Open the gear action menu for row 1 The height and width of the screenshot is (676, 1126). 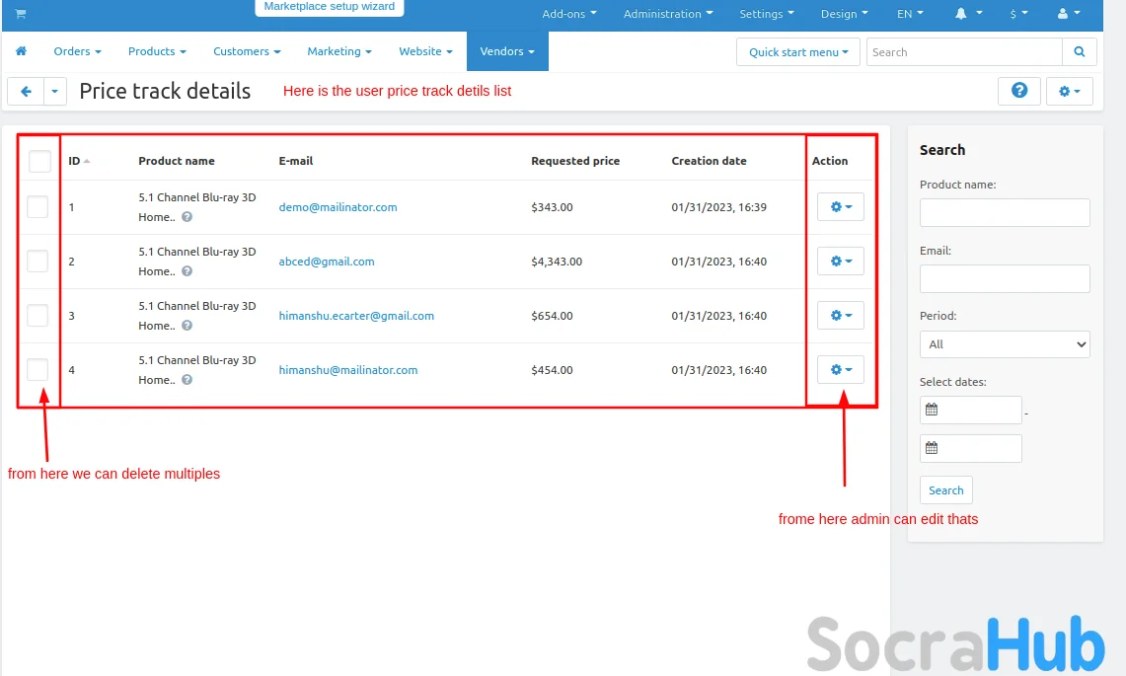[841, 207]
